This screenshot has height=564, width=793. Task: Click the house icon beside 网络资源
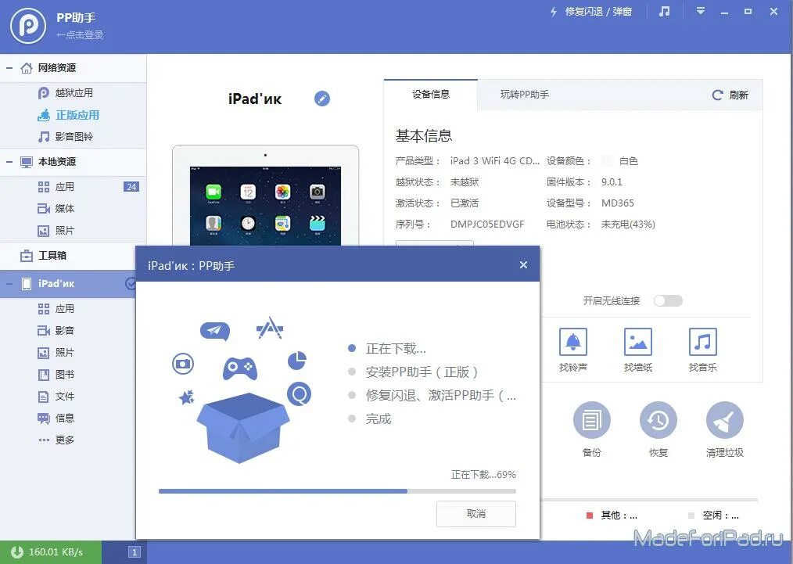pyautogui.click(x=27, y=68)
